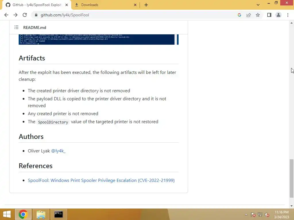This screenshot has width=294, height=220.
Task: Show hidden system tray icons
Action: 246,215
